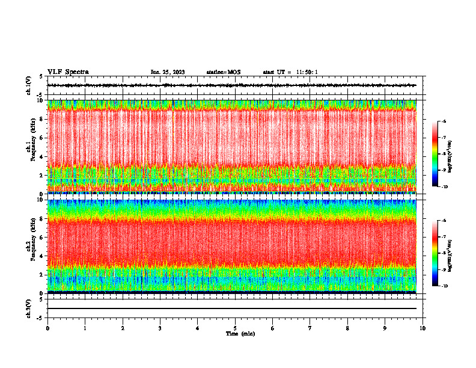
Task: Click time axis tick label "3"
Action: 160,328
